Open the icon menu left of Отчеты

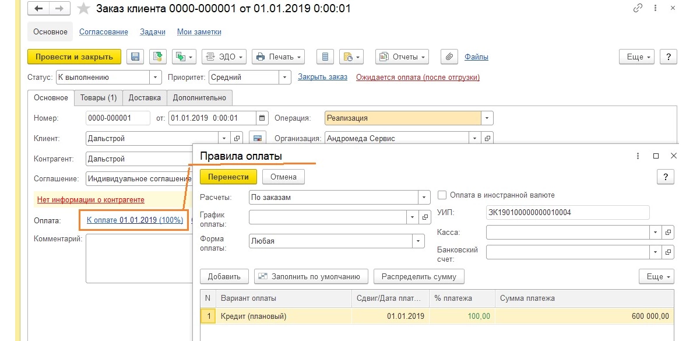point(351,57)
